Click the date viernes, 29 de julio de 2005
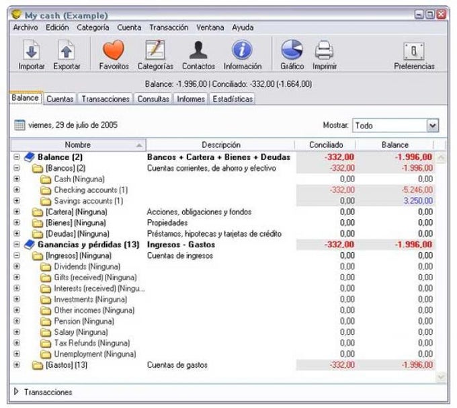The width and height of the screenshot is (457, 408). [73, 125]
